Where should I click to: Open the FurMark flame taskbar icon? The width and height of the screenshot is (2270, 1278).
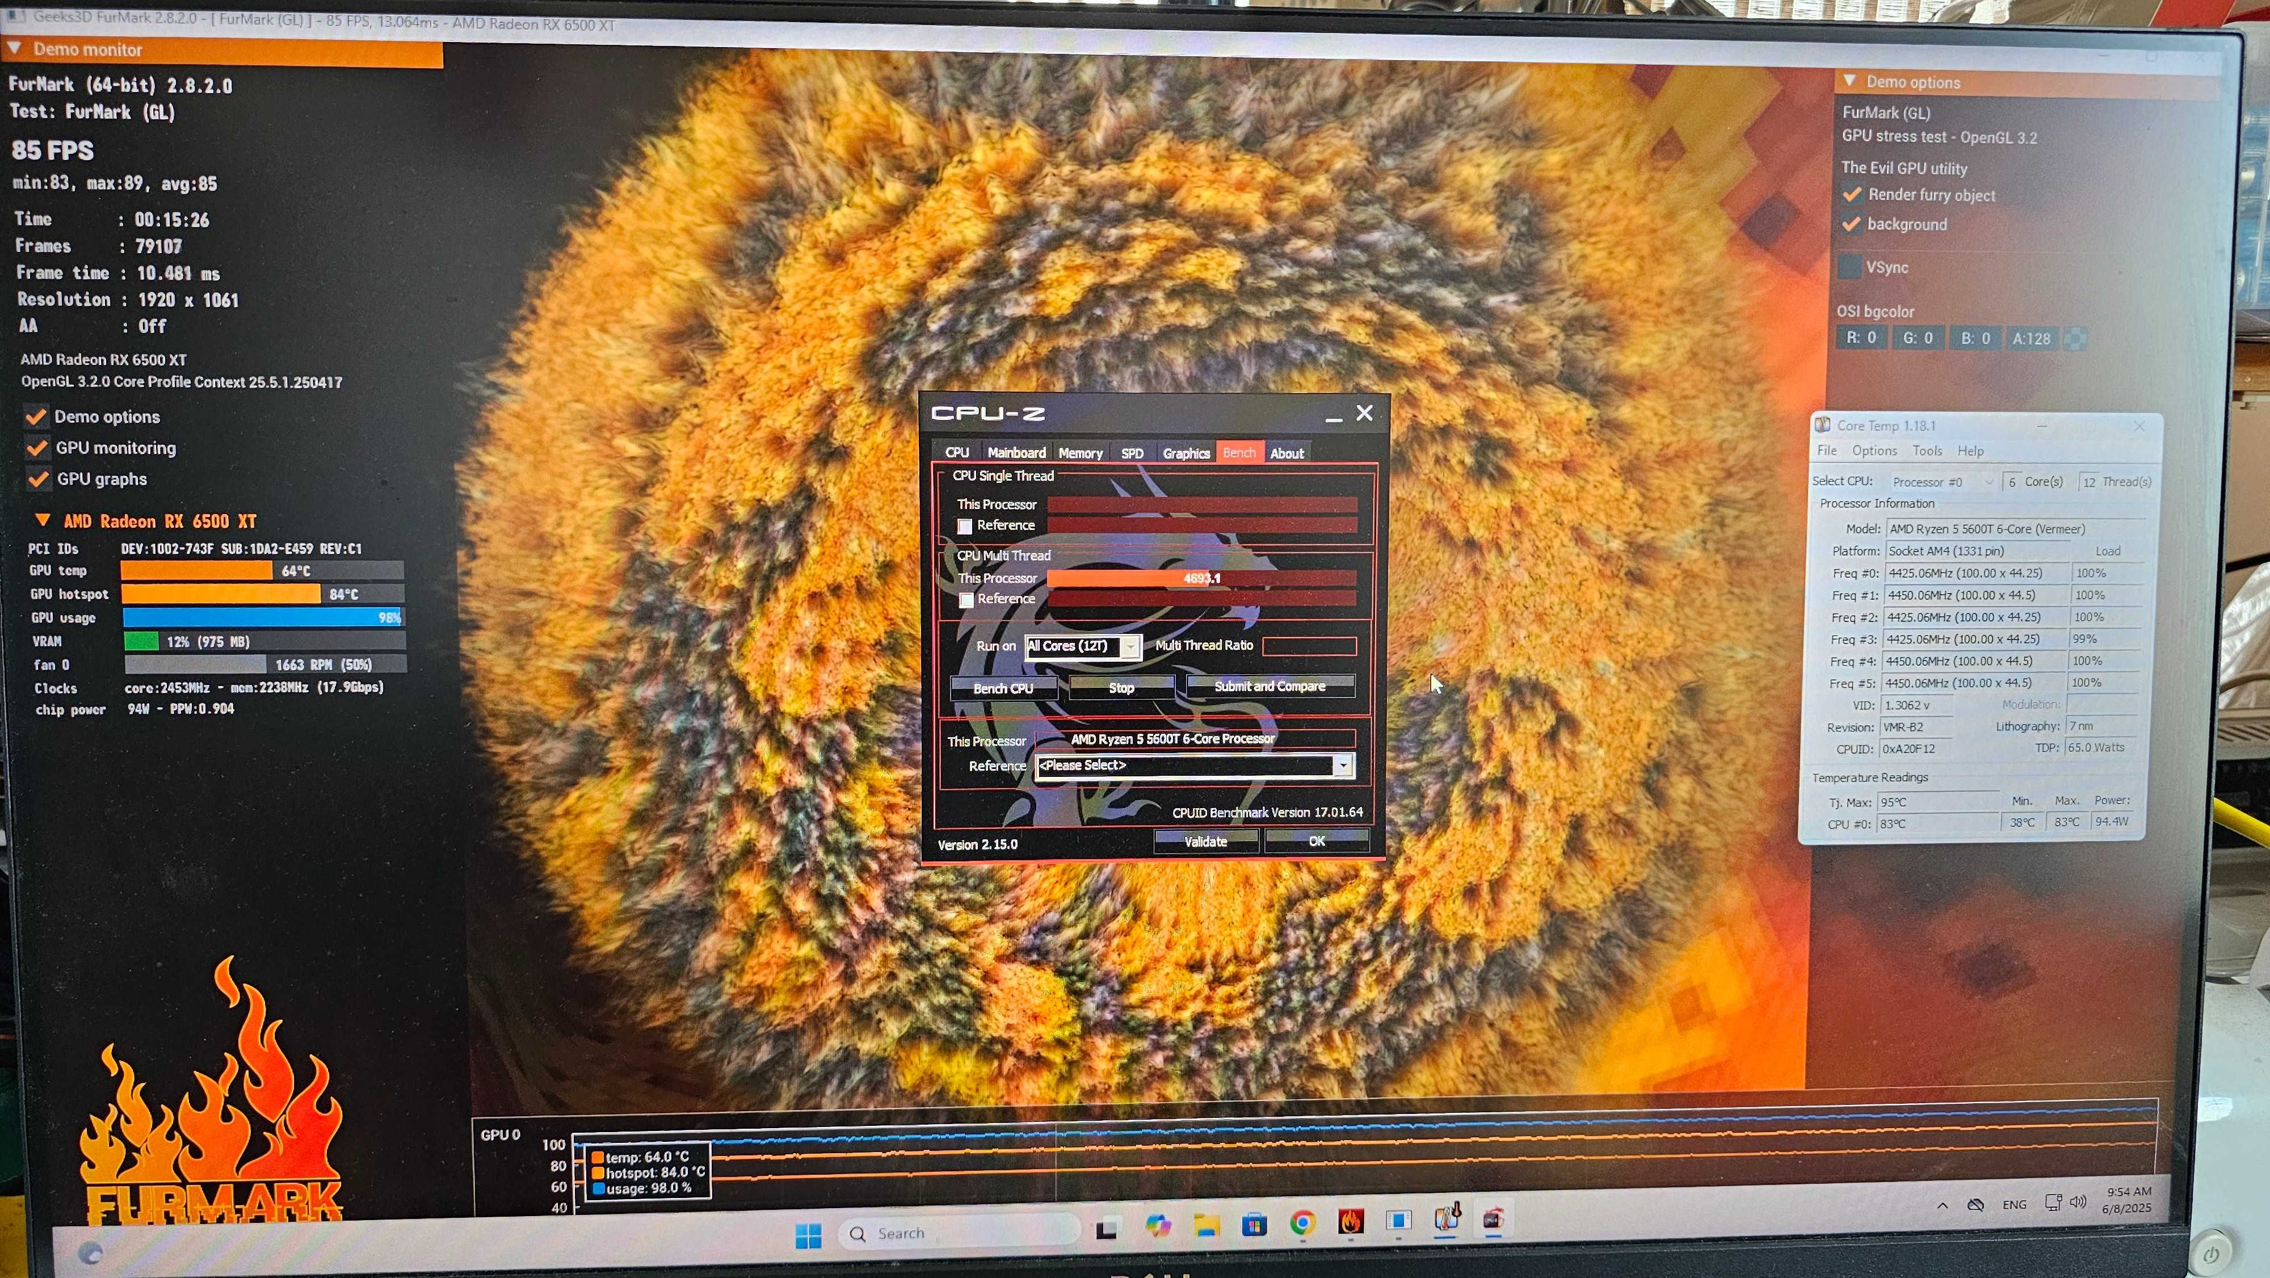(x=1350, y=1222)
